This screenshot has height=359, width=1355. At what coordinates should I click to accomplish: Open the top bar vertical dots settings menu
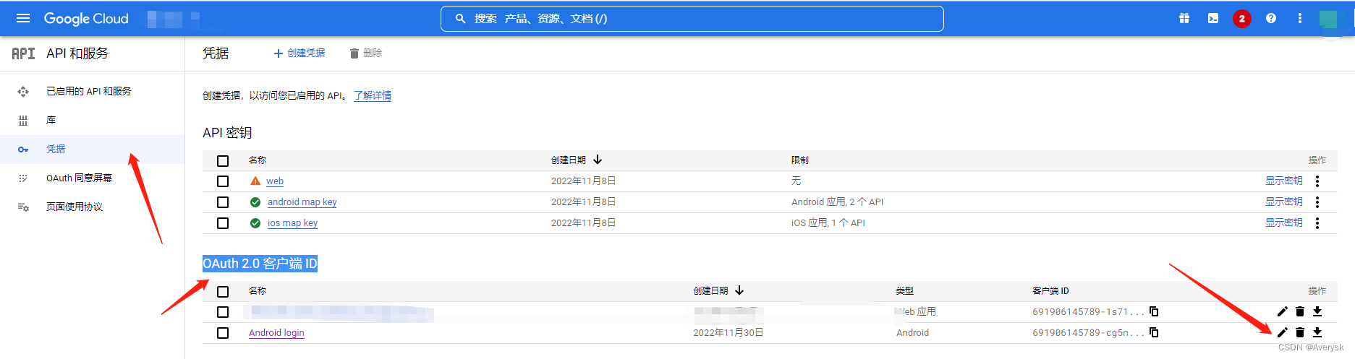click(x=1300, y=18)
